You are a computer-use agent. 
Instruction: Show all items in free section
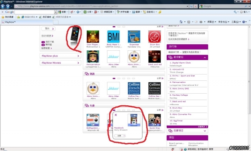(160, 110)
